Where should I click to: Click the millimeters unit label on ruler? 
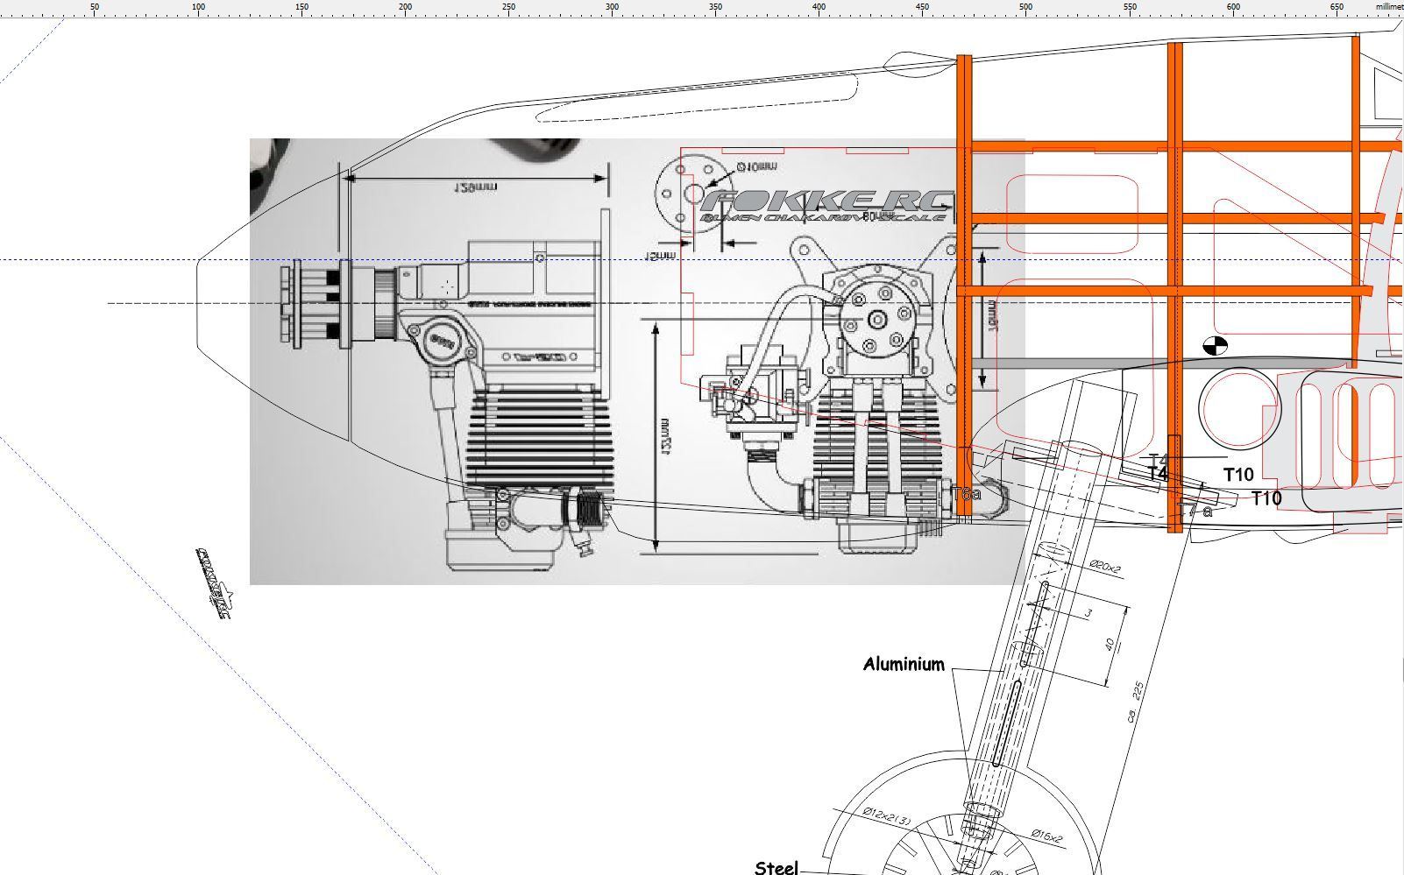pos(1388,7)
